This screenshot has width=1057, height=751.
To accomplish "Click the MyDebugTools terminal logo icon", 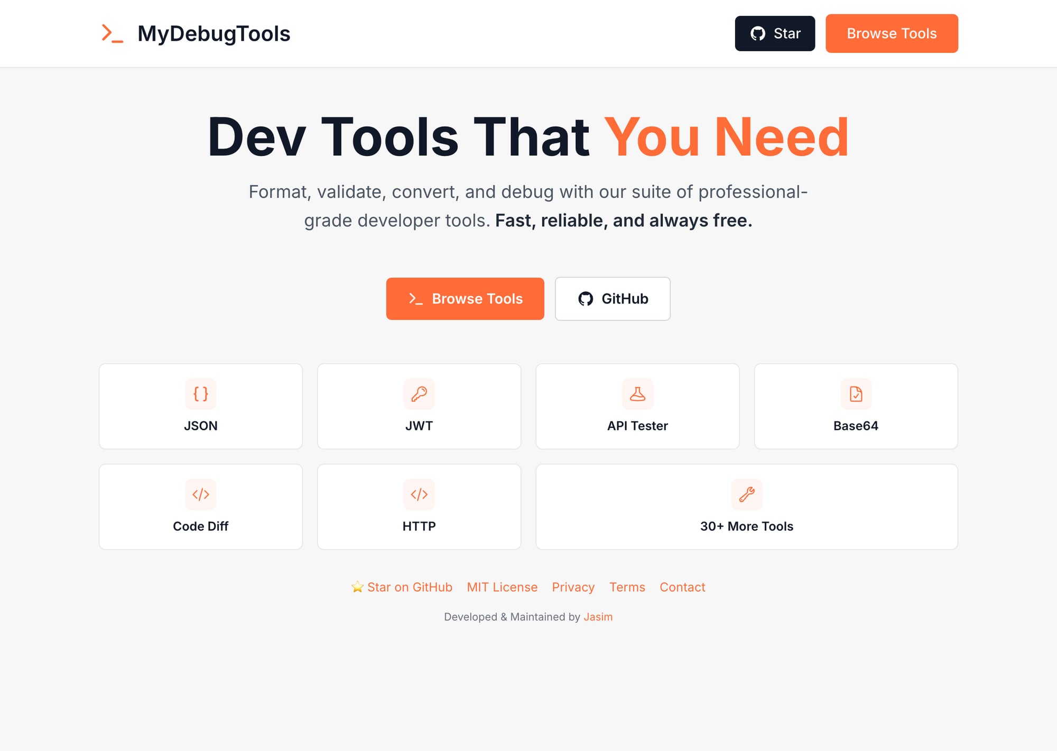I will click(112, 33).
